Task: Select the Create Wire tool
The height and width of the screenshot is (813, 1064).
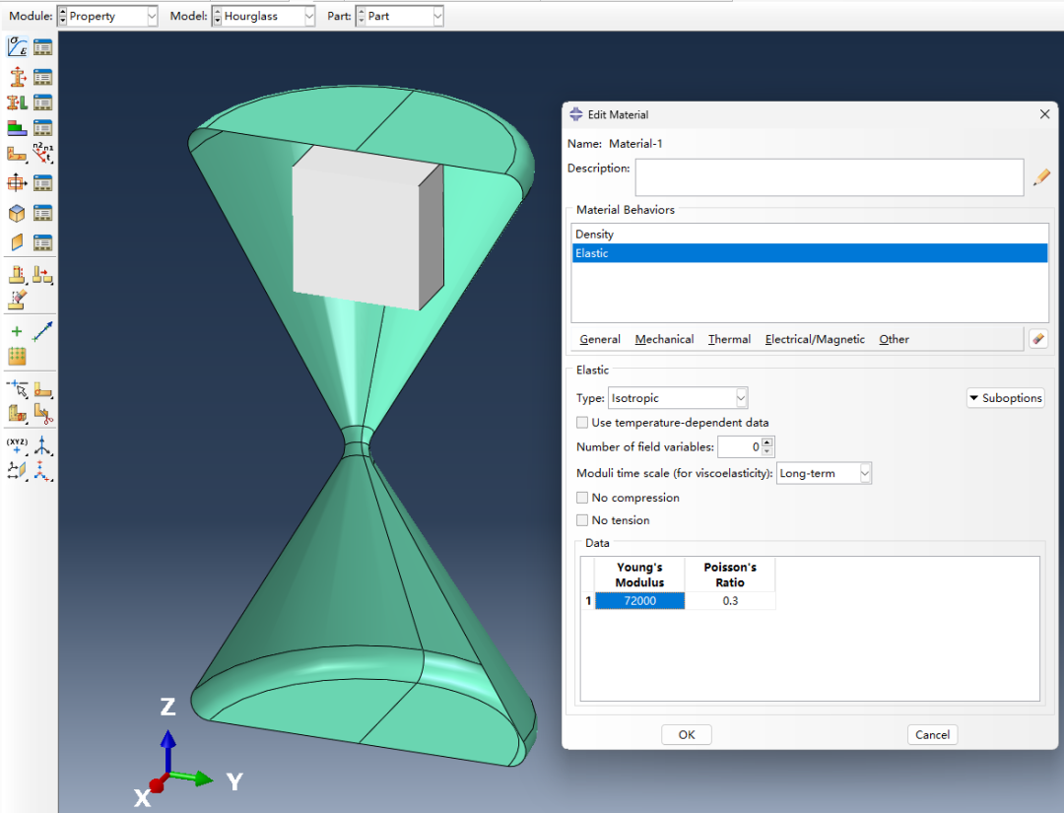Action: pyautogui.click(x=42, y=331)
